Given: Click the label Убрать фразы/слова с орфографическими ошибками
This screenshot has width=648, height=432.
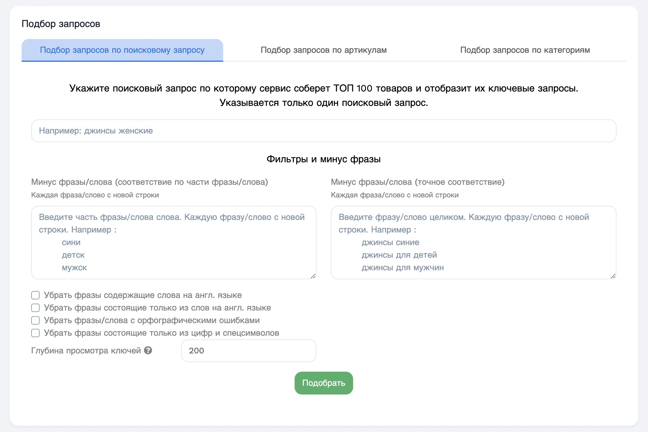Looking at the screenshot, I should 152,320.
